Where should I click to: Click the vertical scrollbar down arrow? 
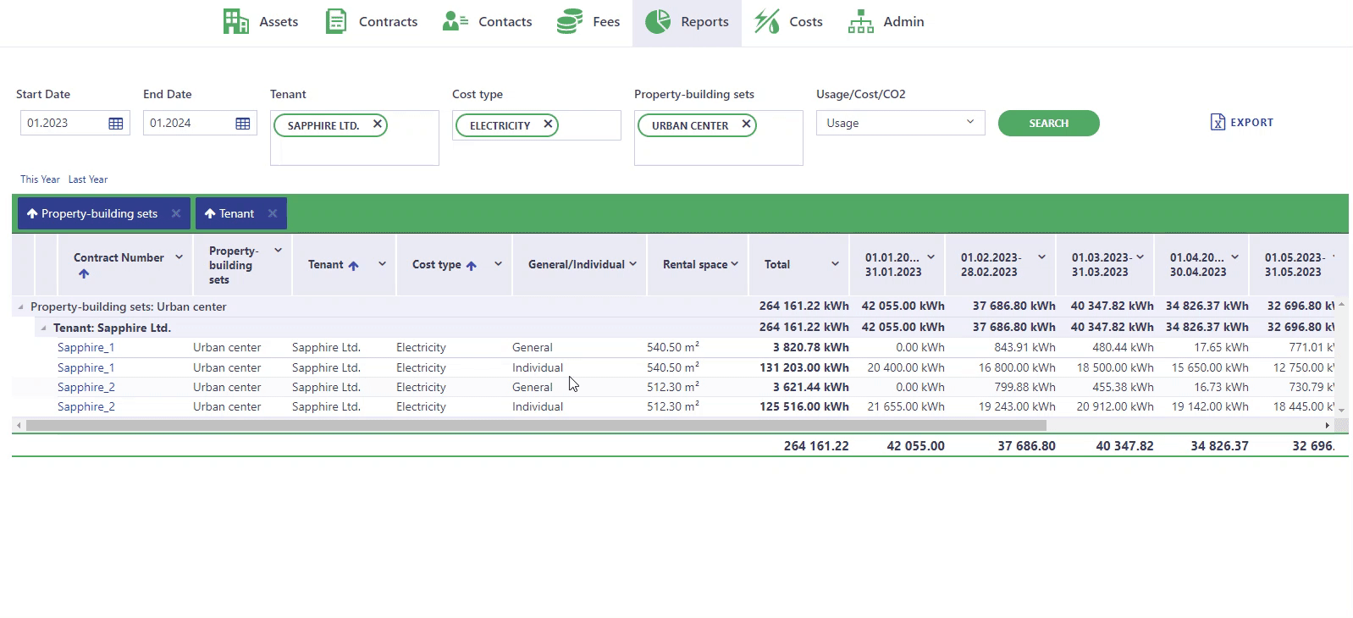[1341, 410]
